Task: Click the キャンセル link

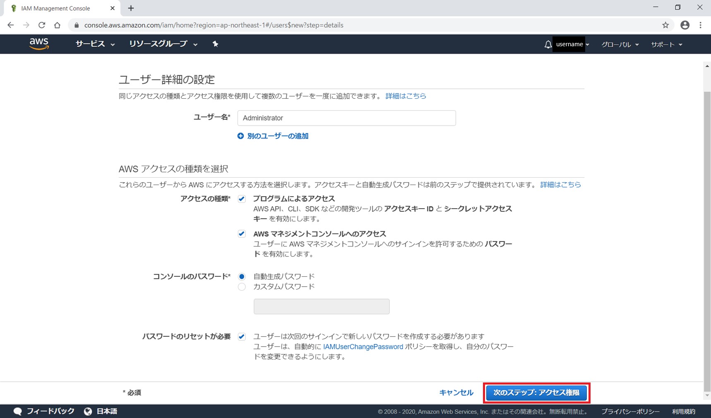Action: click(456, 393)
